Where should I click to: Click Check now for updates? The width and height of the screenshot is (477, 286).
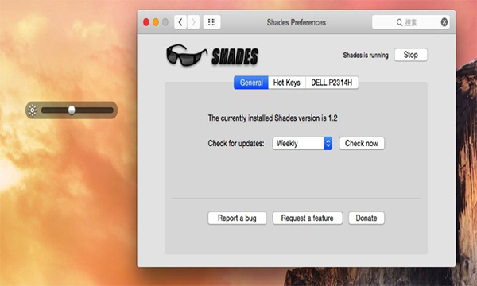point(362,144)
